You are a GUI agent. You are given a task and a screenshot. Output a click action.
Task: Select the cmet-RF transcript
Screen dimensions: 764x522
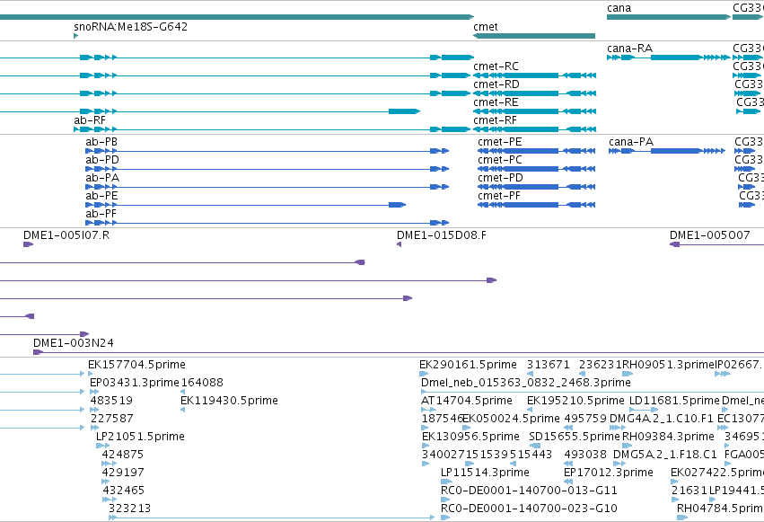point(534,129)
